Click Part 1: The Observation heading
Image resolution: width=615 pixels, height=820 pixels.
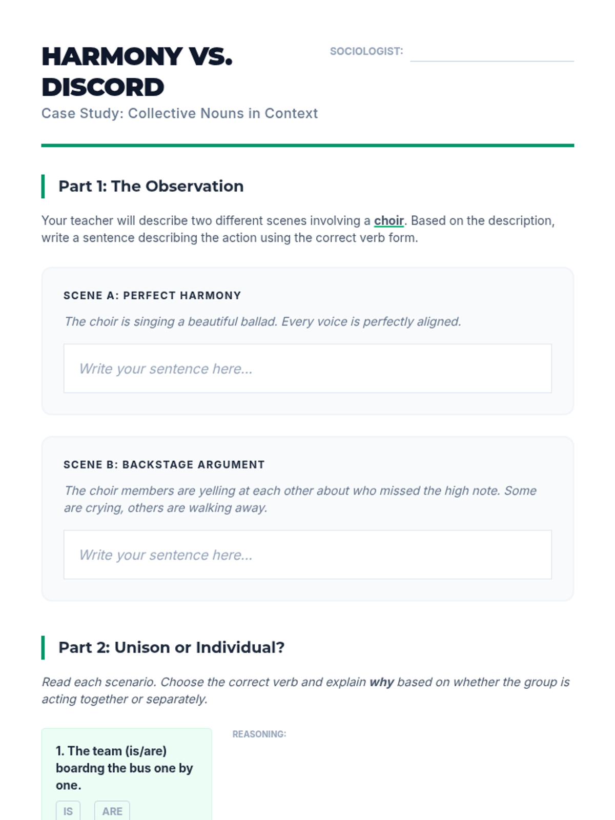coord(151,186)
